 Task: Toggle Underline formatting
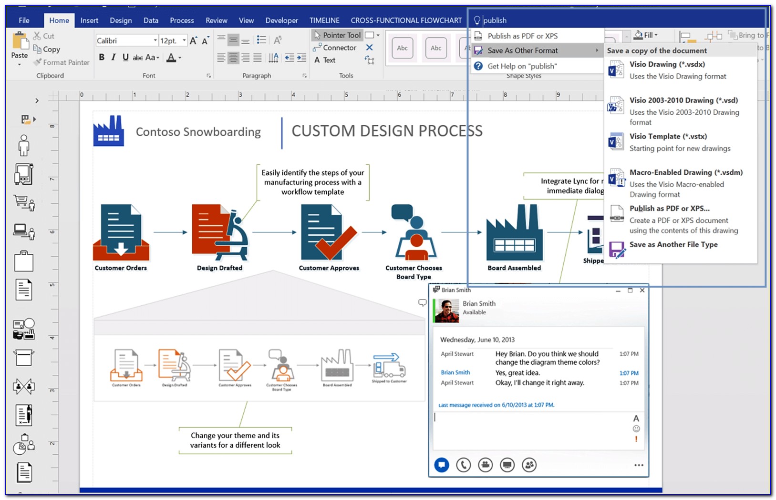coord(125,57)
